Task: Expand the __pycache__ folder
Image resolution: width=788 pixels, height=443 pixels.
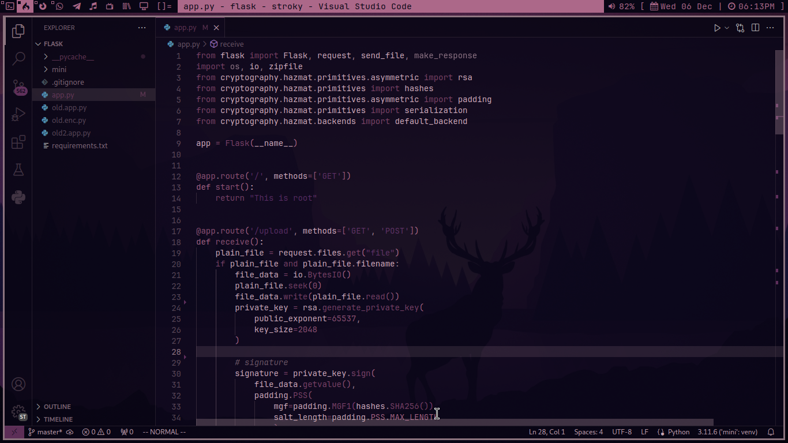Action: pos(73,57)
